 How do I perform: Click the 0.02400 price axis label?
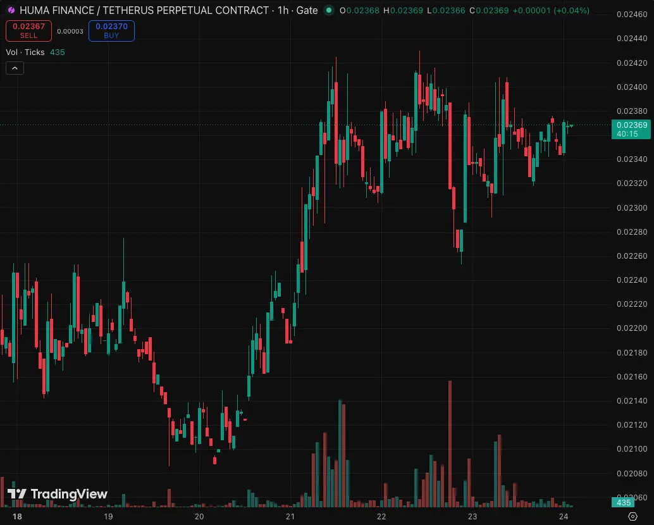point(632,87)
